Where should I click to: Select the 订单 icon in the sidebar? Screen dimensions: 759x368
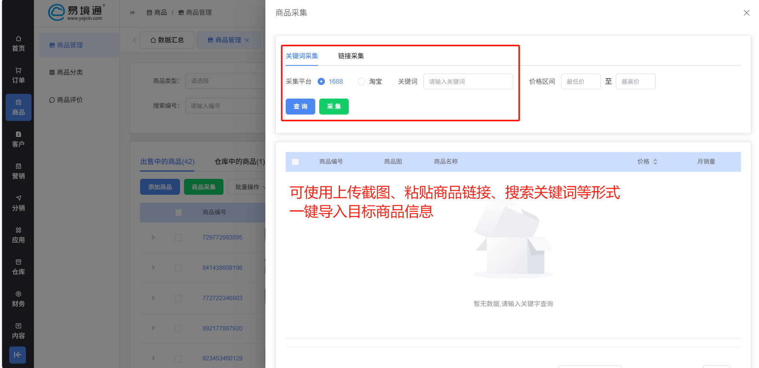18,76
